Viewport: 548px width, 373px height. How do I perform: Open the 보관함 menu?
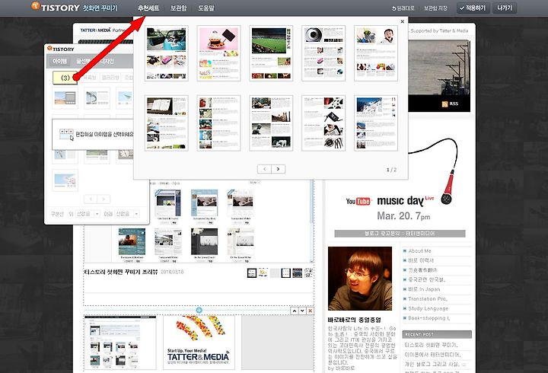point(178,8)
